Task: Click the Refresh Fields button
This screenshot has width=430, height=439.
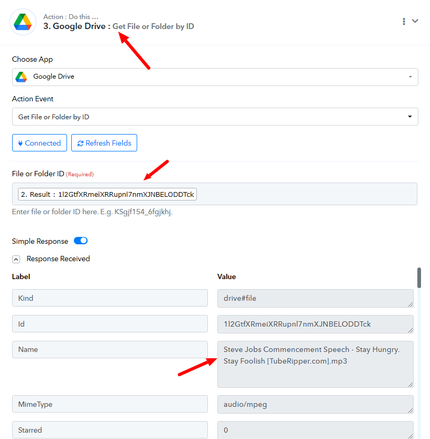Action: pos(104,143)
